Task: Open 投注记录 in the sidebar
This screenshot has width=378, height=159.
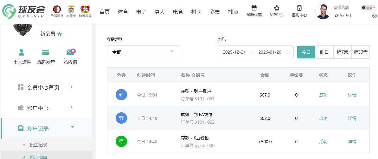Action: pos(38,145)
